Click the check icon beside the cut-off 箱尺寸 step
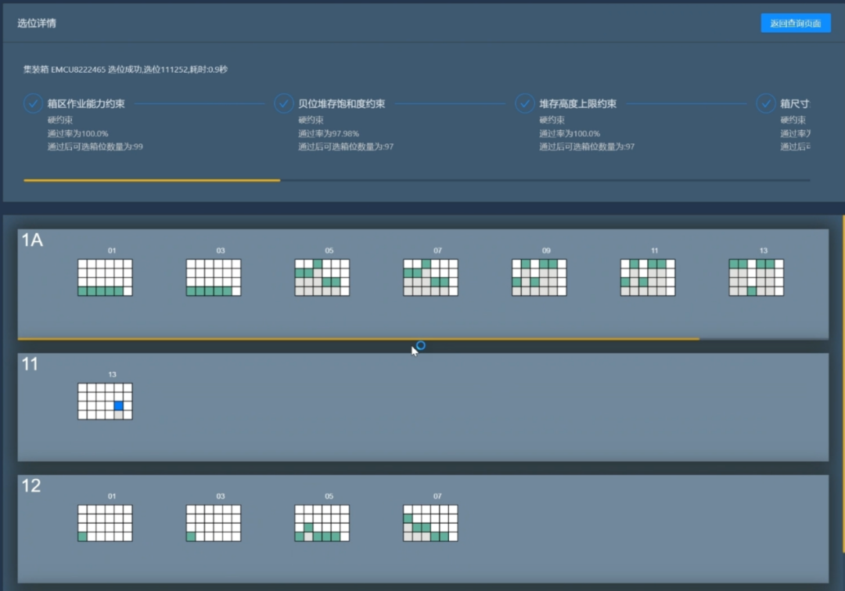 [766, 103]
